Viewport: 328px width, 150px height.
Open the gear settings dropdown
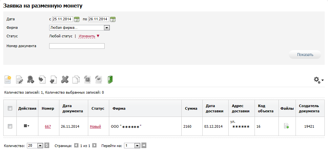(x=319, y=80)
